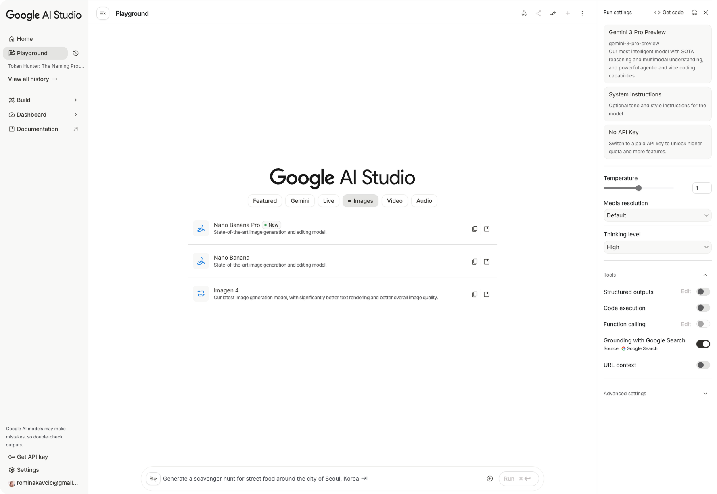The width and height of the screenshot is (717, 494).
Task: Click the Temperature value field
Action: (702, 188)
